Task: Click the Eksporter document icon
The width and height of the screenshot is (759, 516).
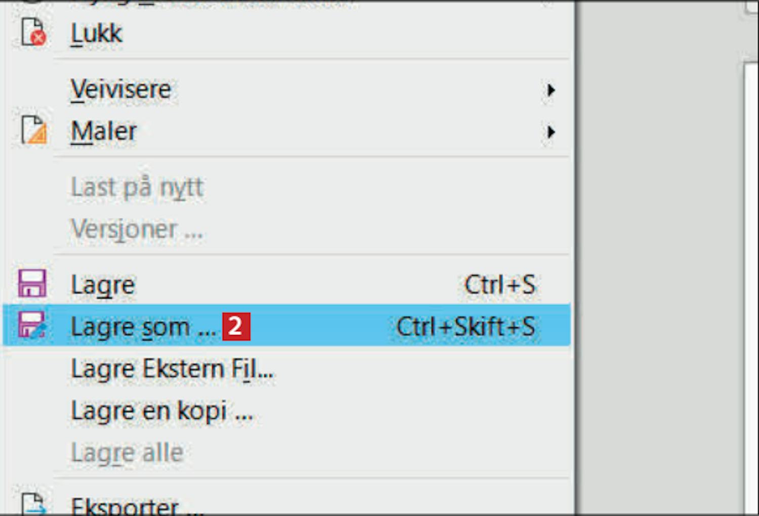Action: [x=34, y=504]
